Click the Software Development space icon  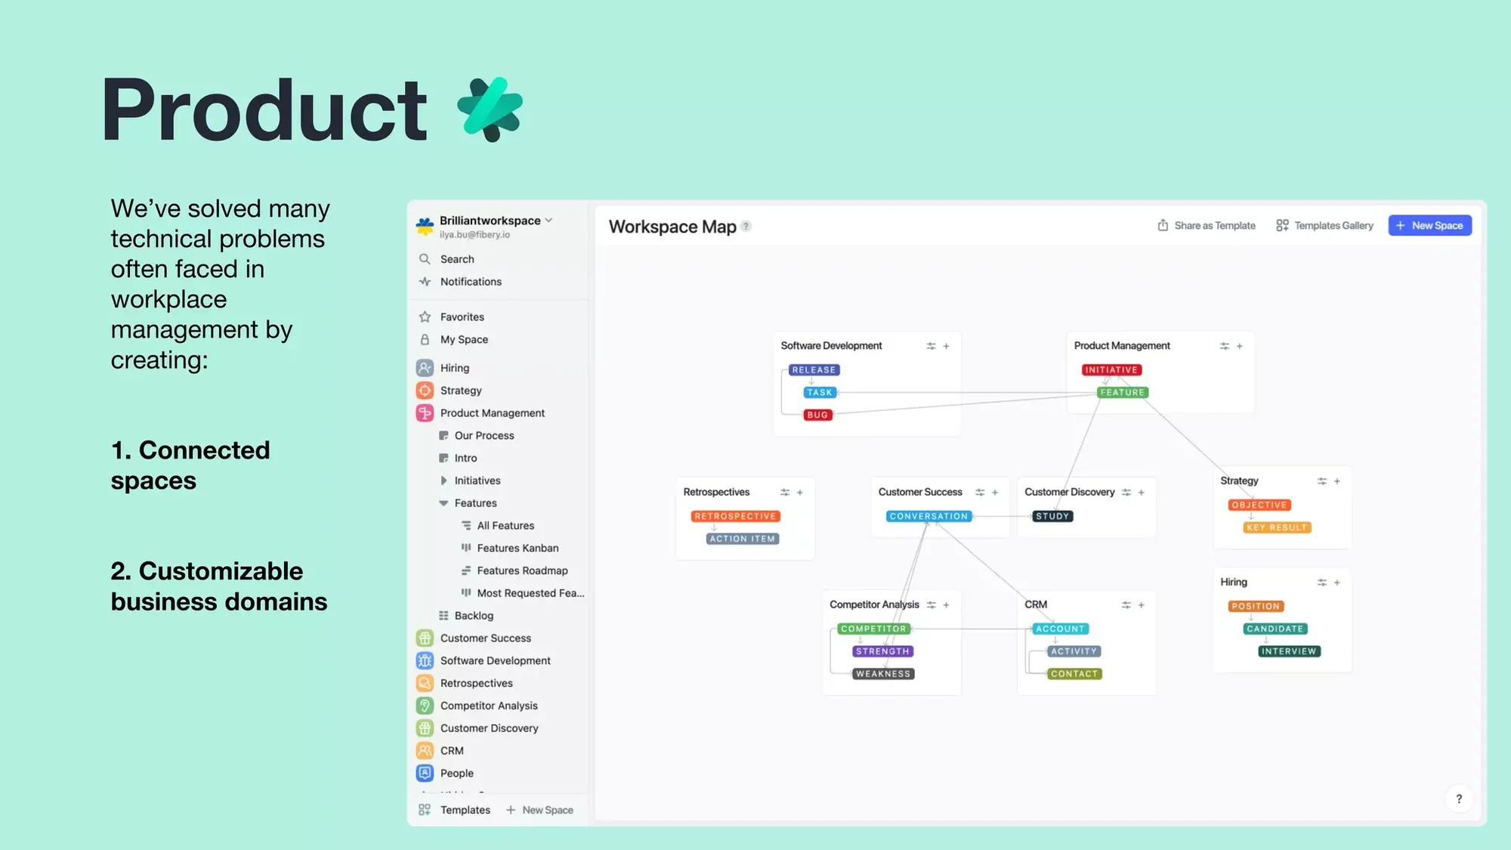pos(425,660)
